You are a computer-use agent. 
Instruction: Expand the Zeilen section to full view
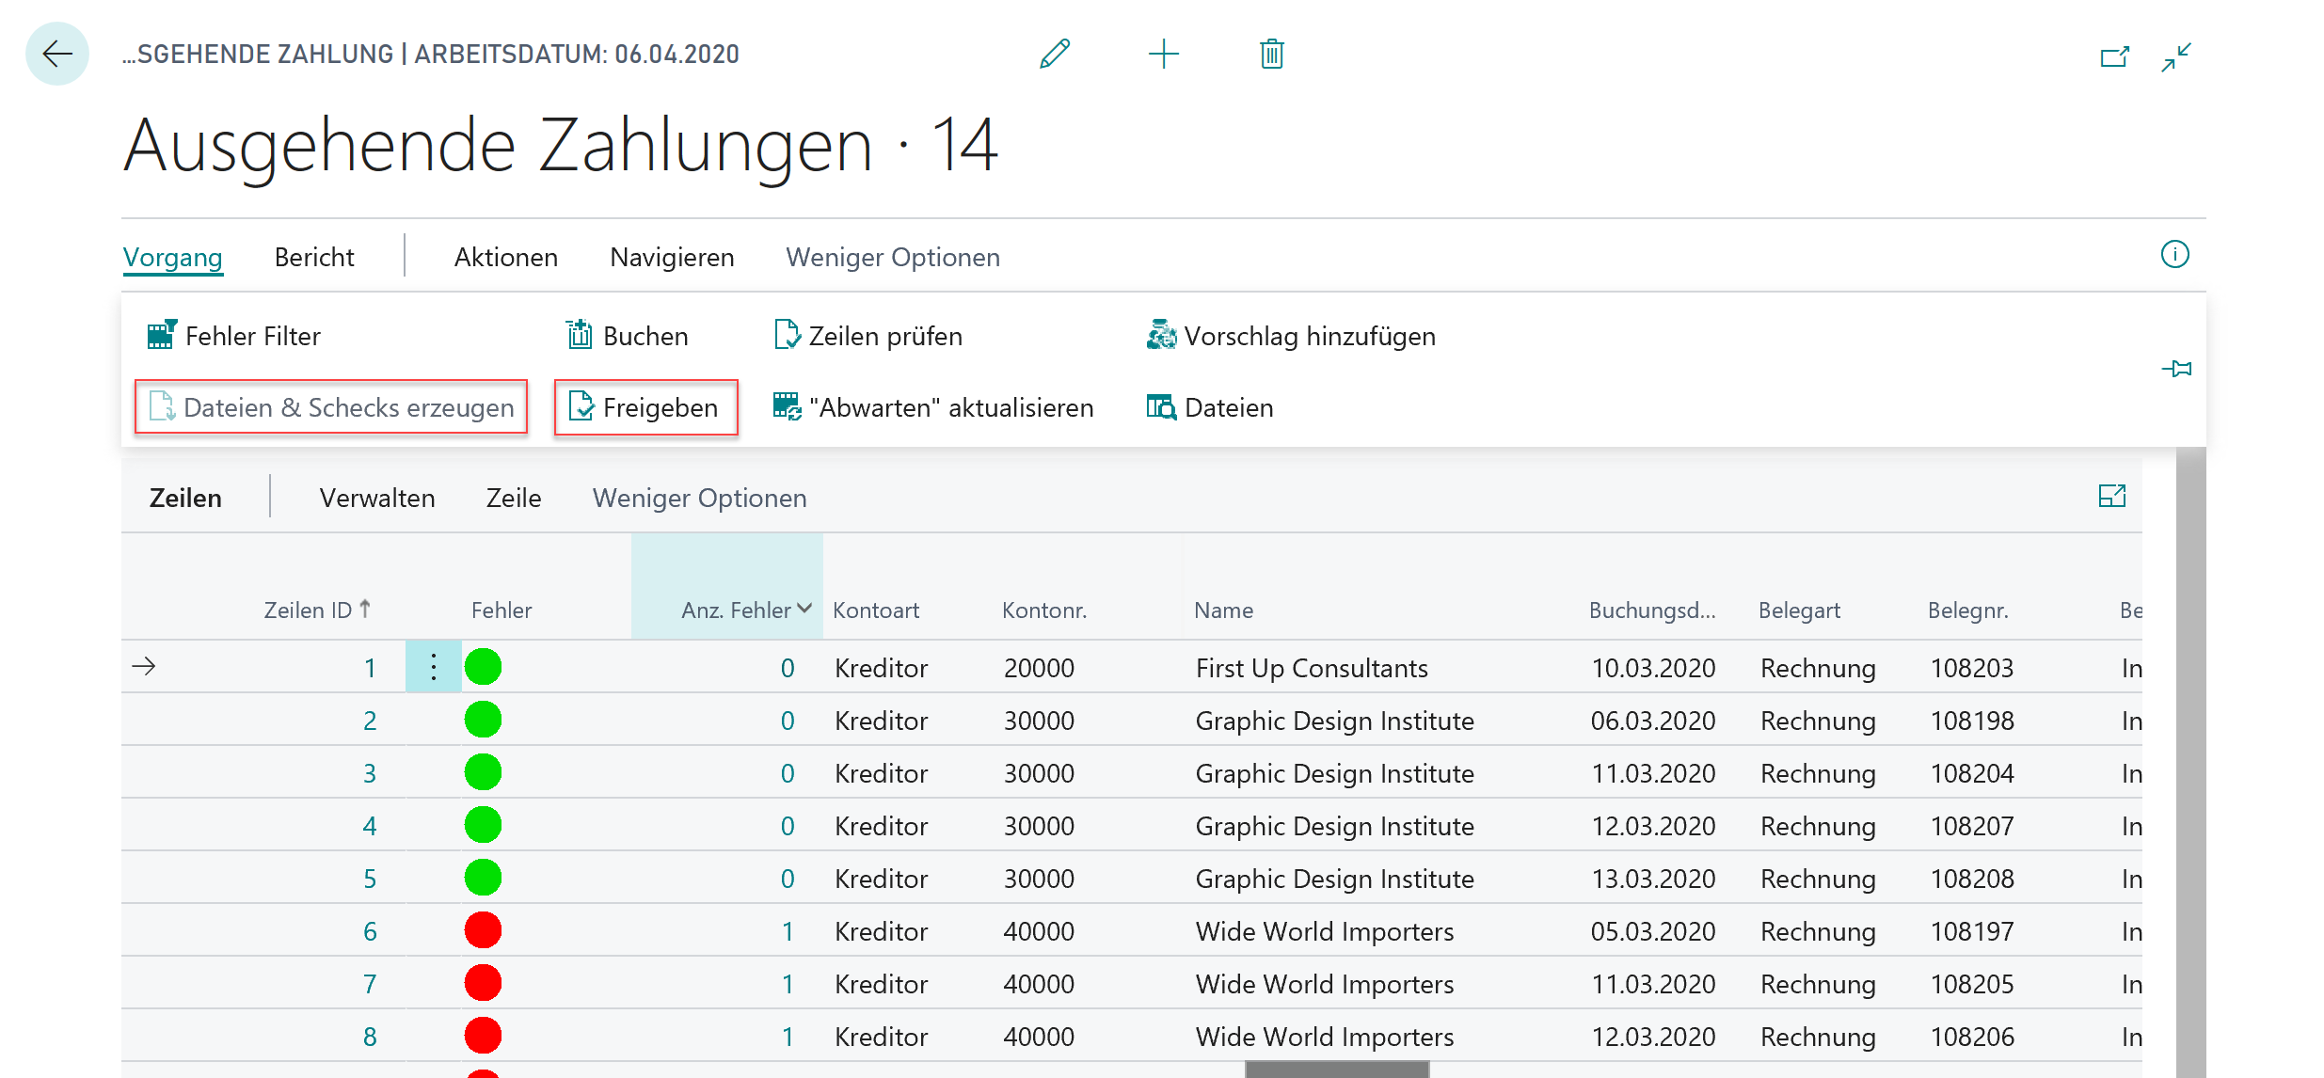click(2111, 497)
